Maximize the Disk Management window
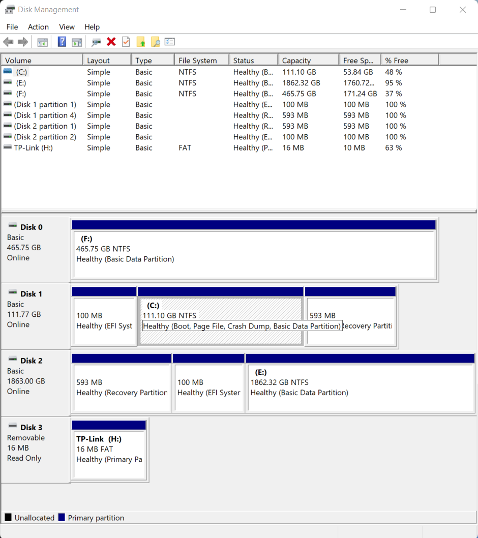The width and height of the screenshot is (478, 538). [x=433, y=10]
